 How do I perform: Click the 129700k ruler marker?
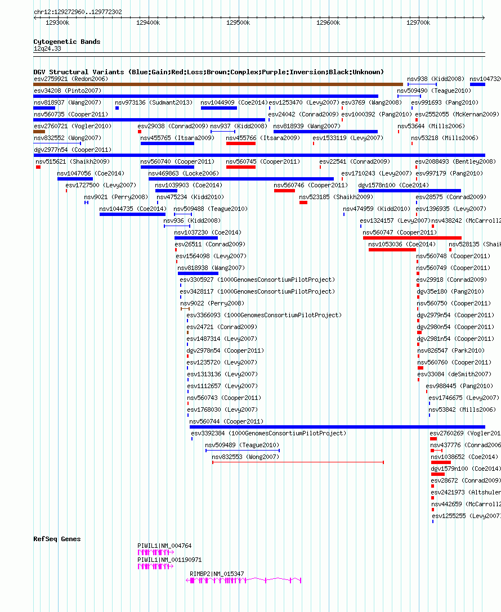point(418,22)
